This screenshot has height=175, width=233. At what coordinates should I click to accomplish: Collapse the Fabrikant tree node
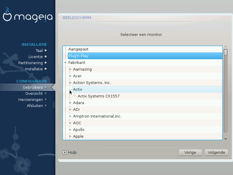coord(66,63)
